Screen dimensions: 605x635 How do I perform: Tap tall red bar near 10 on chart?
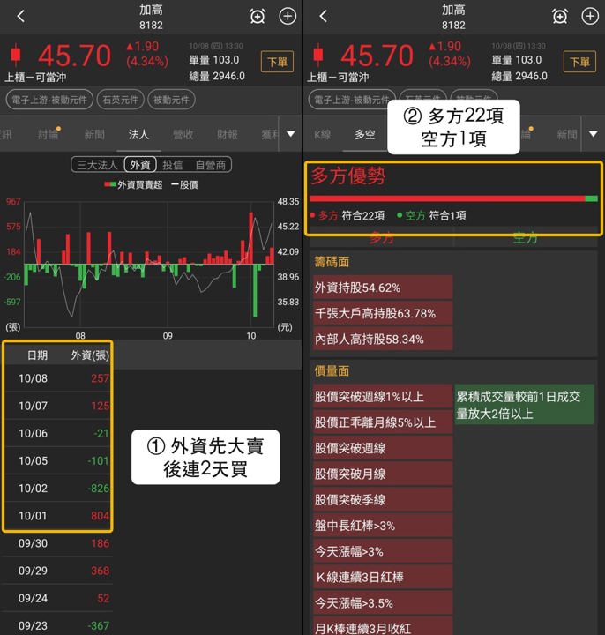[251, 238]
